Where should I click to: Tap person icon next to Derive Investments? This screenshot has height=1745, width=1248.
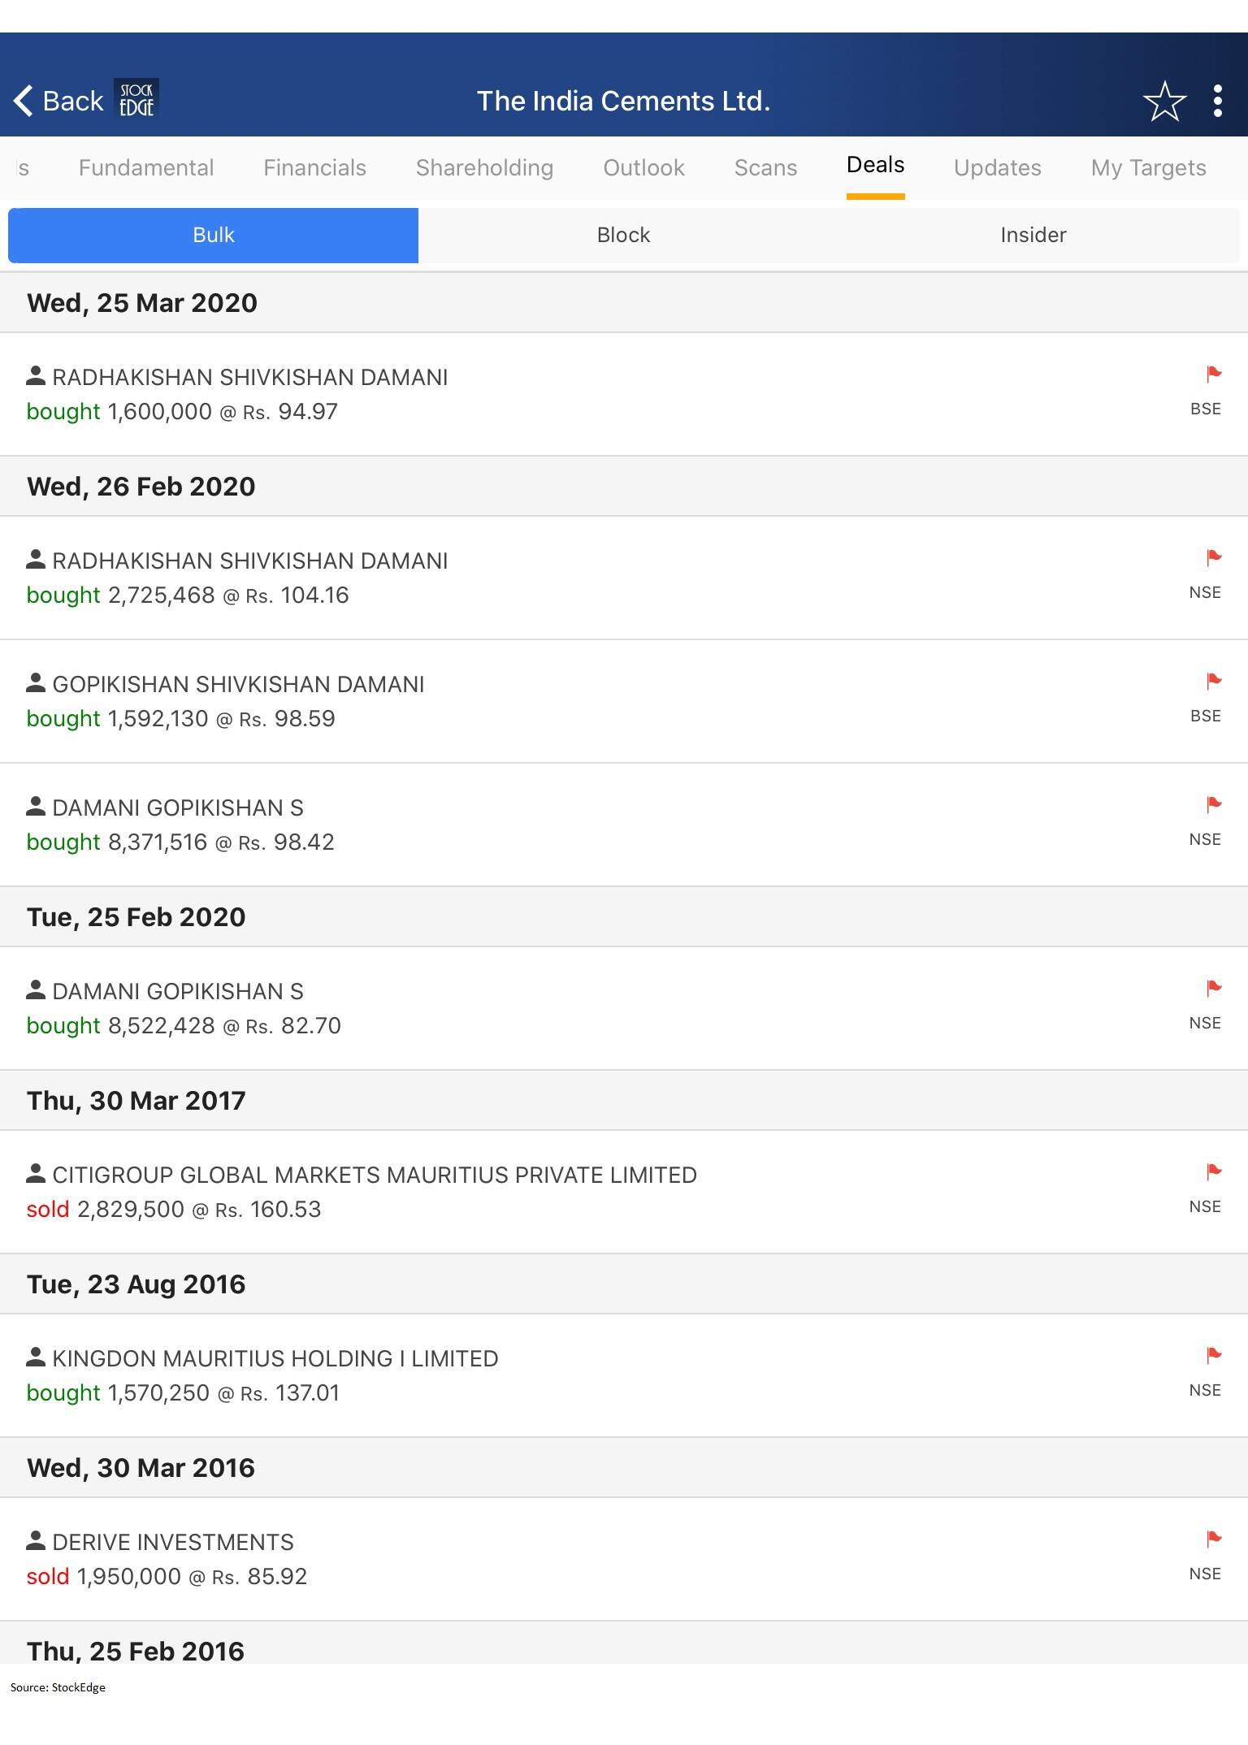[x=36, y=1541]
